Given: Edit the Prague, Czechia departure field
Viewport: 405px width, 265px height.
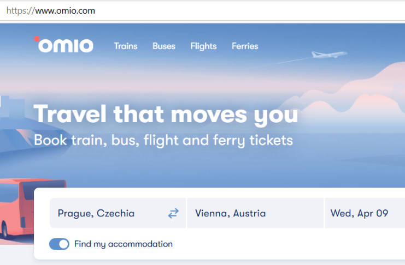Looking at the screenshot, I should (118, 213).
